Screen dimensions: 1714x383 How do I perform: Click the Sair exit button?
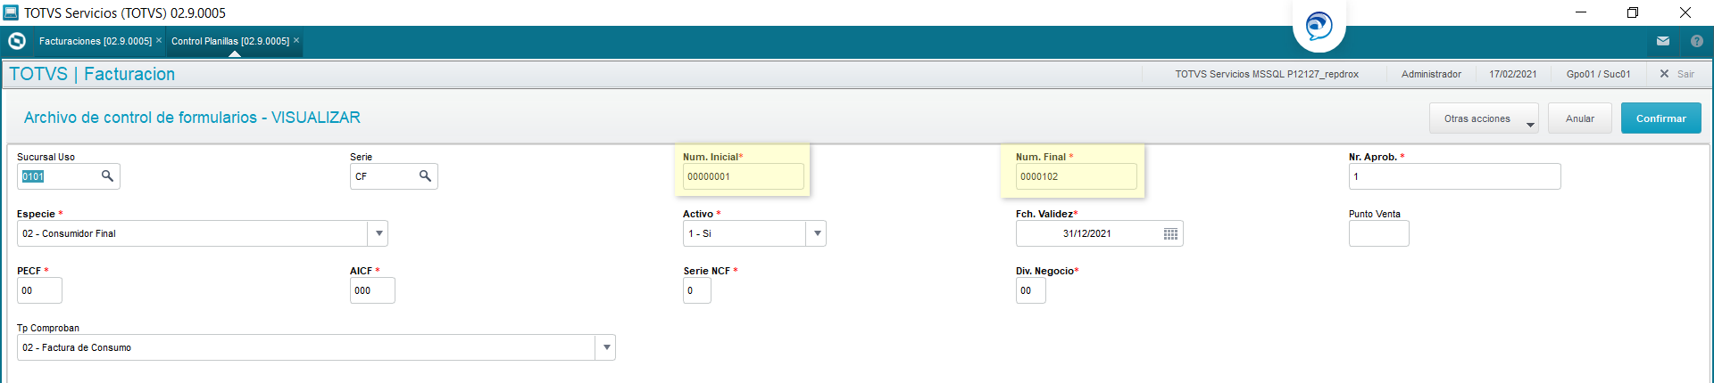[1677, 74]
